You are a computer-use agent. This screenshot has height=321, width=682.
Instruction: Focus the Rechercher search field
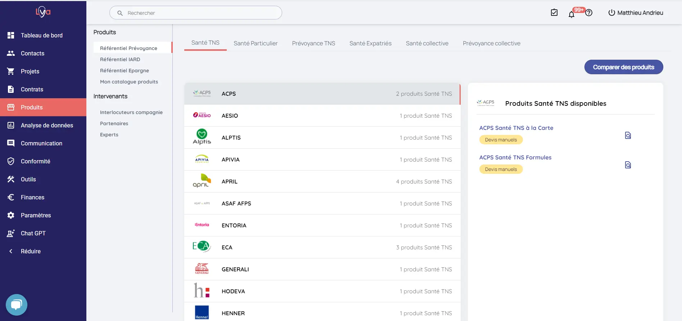(x=196, y=13)
